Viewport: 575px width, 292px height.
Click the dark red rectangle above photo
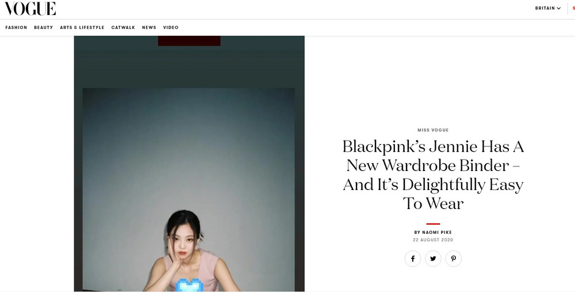[x=189, y=41]
